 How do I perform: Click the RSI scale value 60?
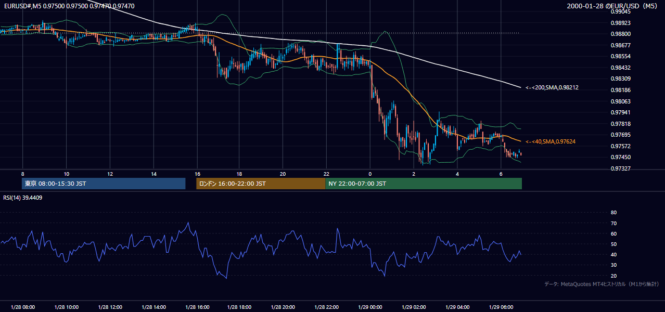(613, 233)
